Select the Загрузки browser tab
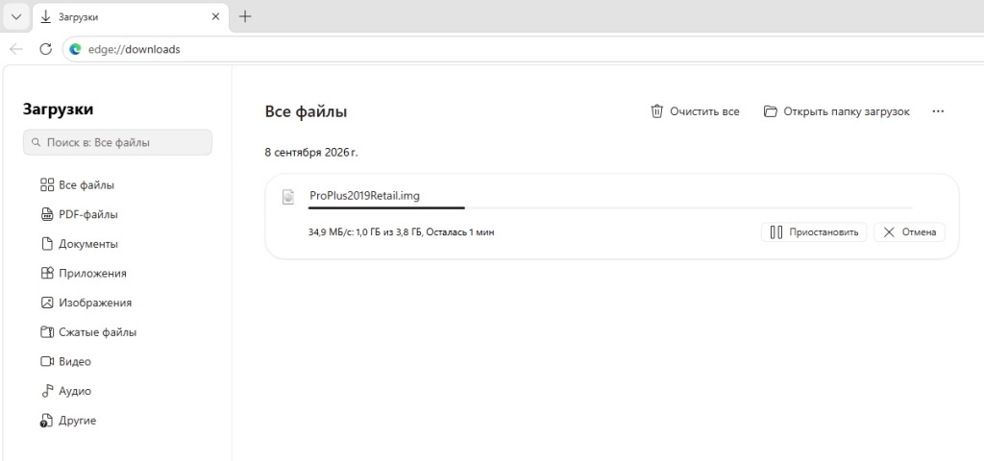Image resolution: width=984 pixels, height=461 pixels. 130,17
